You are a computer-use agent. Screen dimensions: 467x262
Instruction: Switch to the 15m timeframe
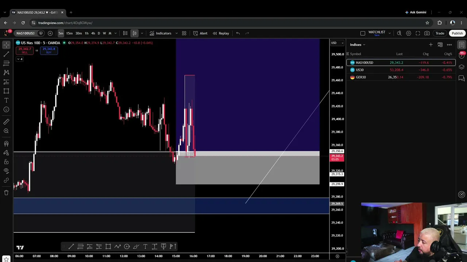pyautogui.click(x=69, y=33)
